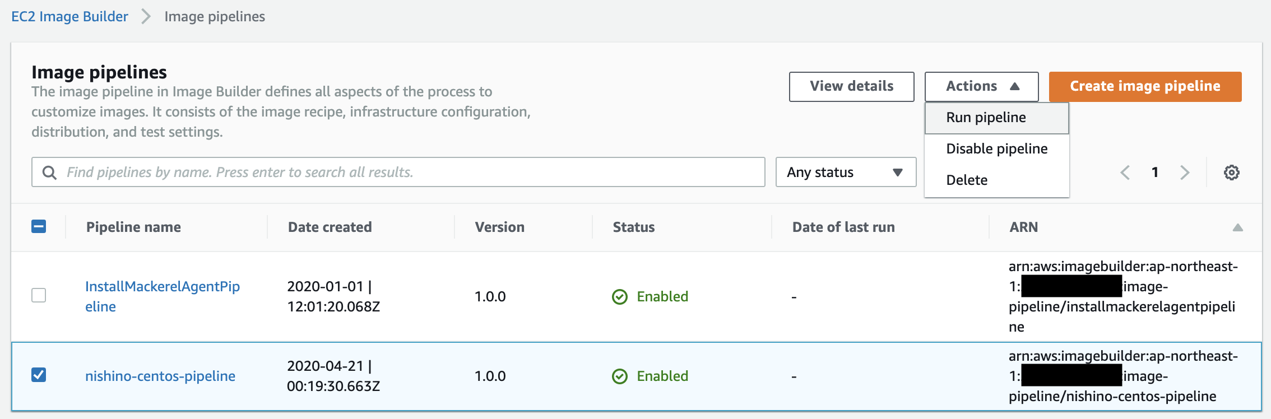This screenshot has height=419, width=1271.
Task: Select the InstallMackerelAgentPipeline row checkbox
Action: click(39, 295)
